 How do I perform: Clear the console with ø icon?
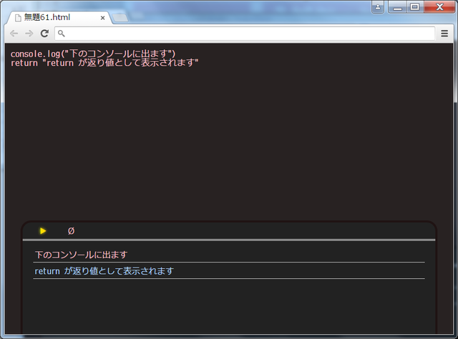(x=71, y=231)
